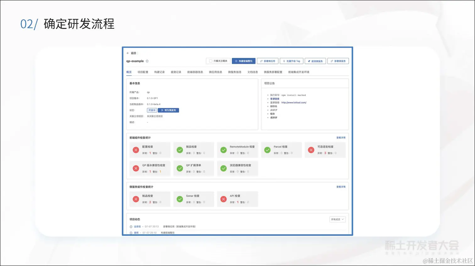The height and width of the screenshot is (266, 475).
Task: Click the 基本信息 section heading
Action: point(135,83)
